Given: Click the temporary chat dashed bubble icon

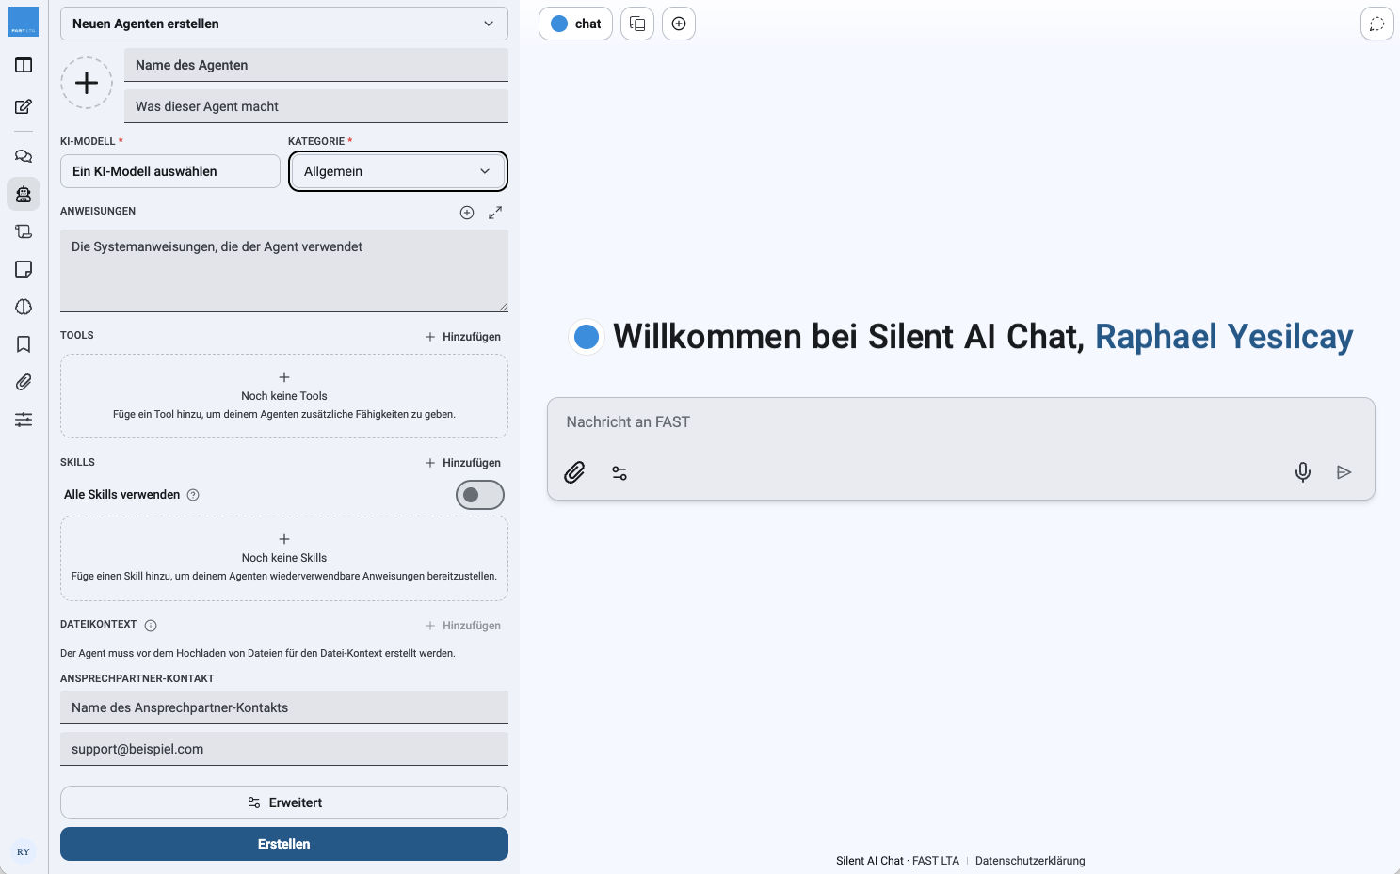Looking at the screenshot, I should click(1377, 24).
